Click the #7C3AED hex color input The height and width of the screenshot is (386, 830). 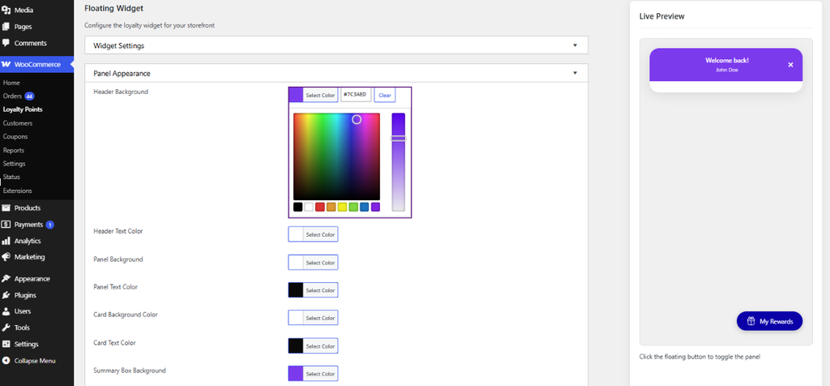click(x=356, y=95)
